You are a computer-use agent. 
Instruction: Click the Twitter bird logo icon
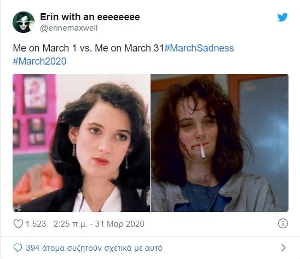click(282, 18)
